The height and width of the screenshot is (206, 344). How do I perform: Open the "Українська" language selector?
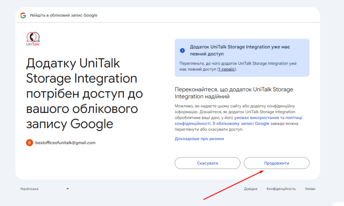30,189
